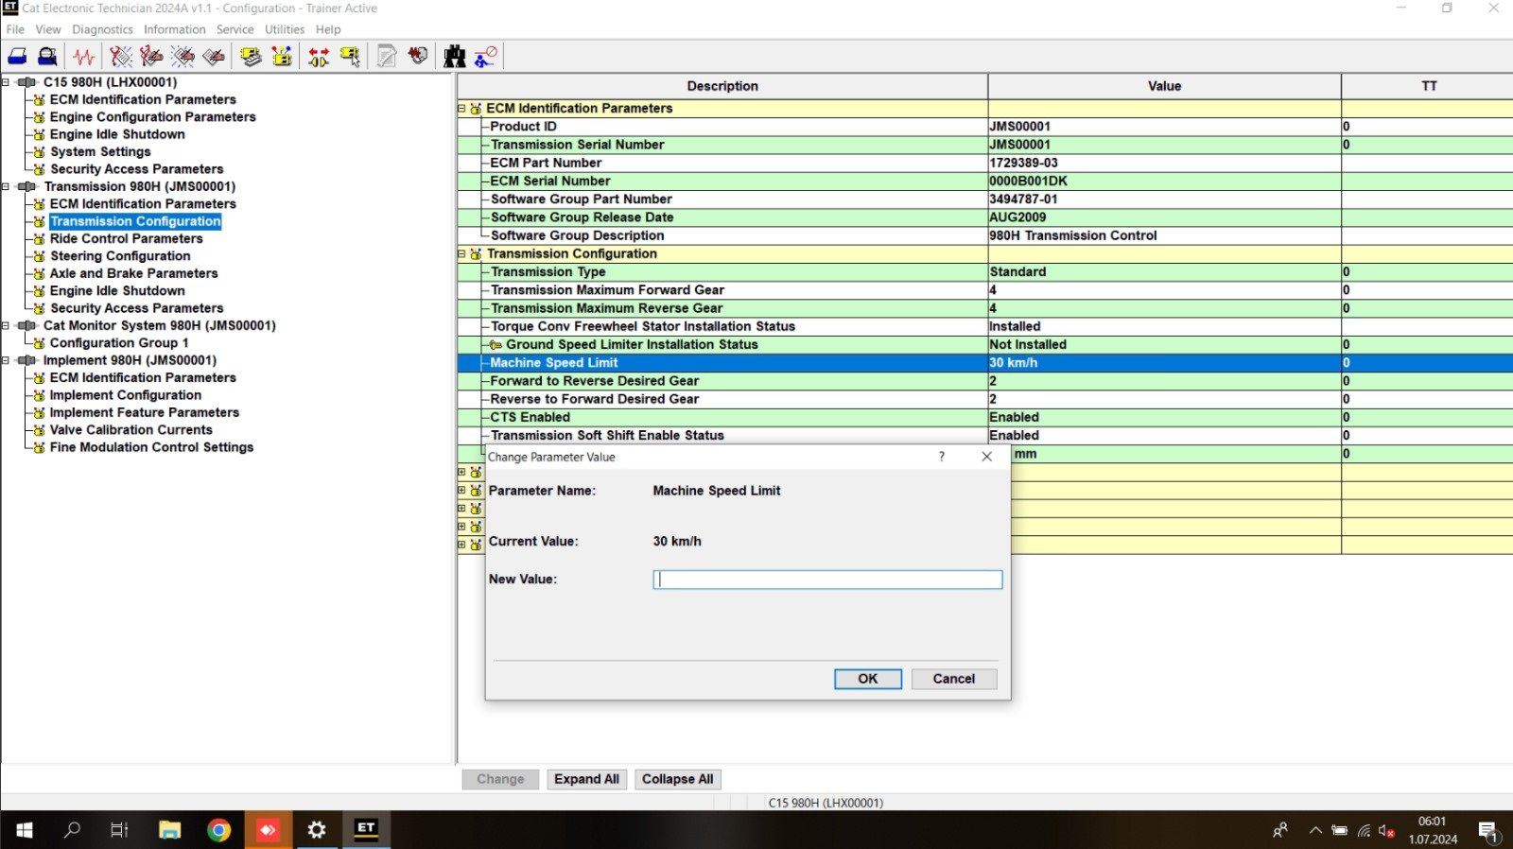
Task: Collapse the Cat Monitor System 980H node
Action: pyautogui.click(x=6, y=325)
